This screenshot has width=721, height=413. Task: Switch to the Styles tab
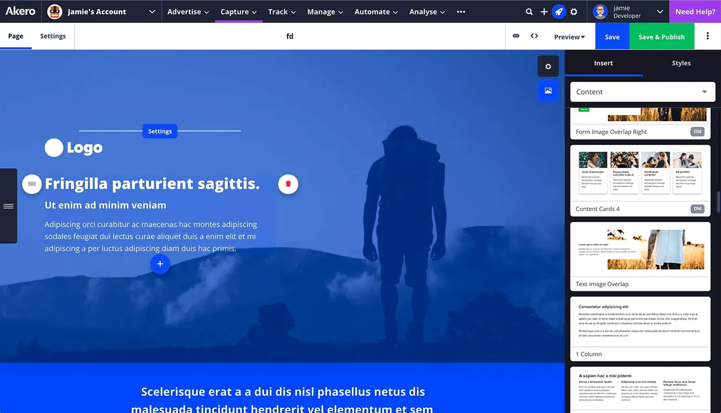coord(681,63)
